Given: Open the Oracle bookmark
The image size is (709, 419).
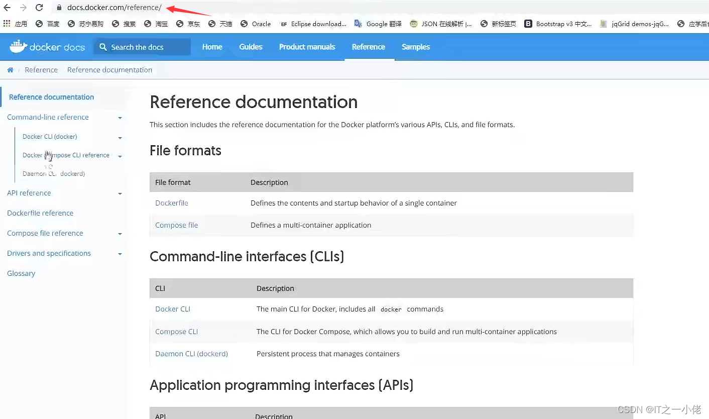Looking at the screenshot, I should tap(256, 24).
